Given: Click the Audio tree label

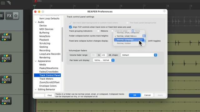Looking at the screenshot, I should point(41,22).
